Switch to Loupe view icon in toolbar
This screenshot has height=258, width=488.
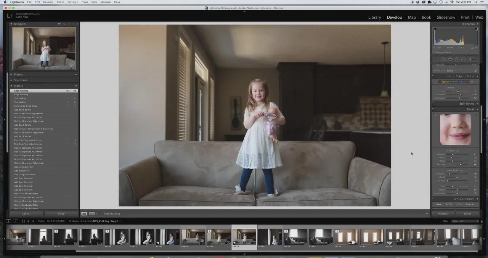coord(84,214)
